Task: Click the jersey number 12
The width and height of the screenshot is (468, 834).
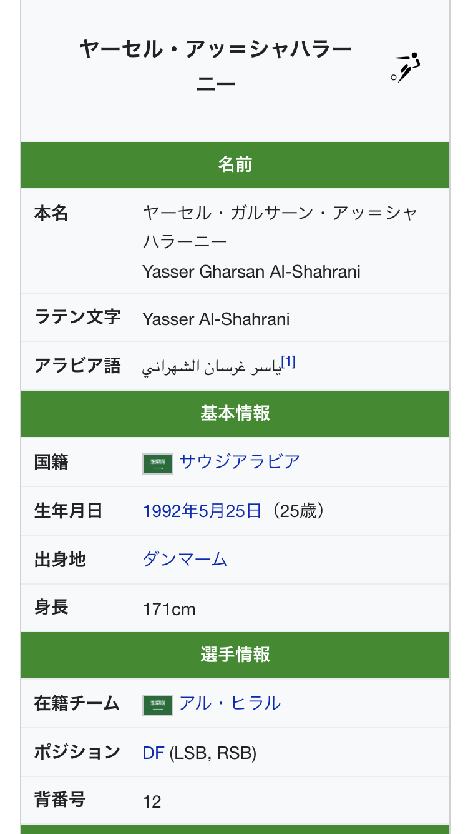Action: tap(152, 801)
